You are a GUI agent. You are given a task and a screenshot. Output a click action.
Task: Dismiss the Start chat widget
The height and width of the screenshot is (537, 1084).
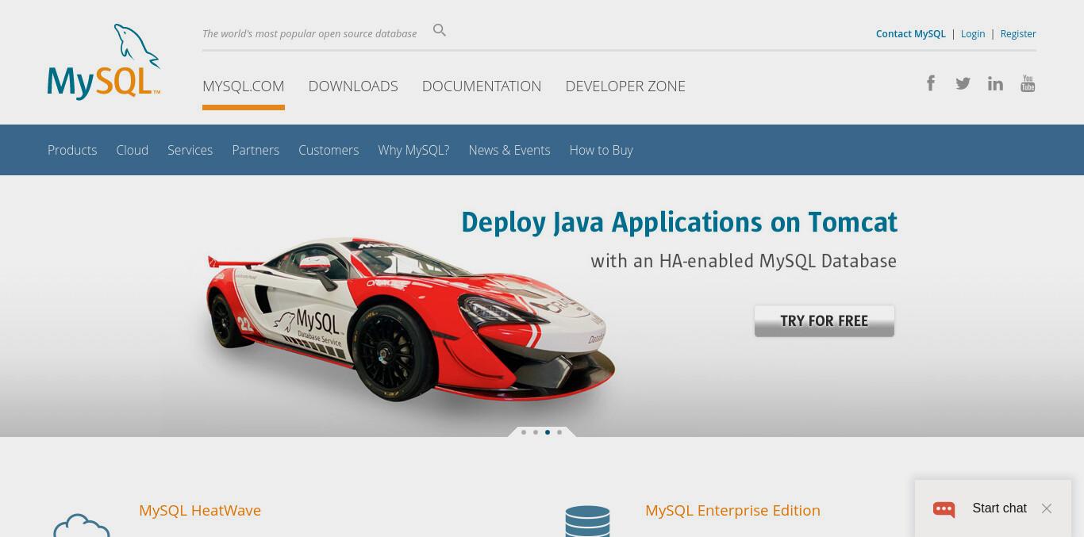pyautogui.click(x=1047, y=508)
